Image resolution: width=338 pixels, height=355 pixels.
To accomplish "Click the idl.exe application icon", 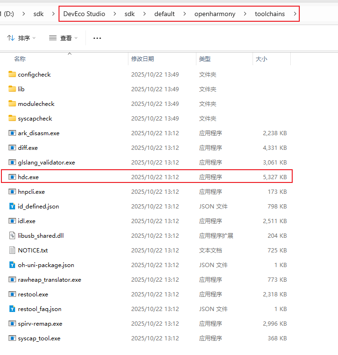I will [x=12, y=221].
